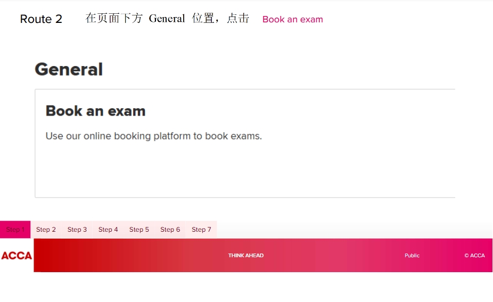Image resolution: width=493 pixels, height=302 pixels.
Task: Click the online booking platform description
Action: click(154, 136)
